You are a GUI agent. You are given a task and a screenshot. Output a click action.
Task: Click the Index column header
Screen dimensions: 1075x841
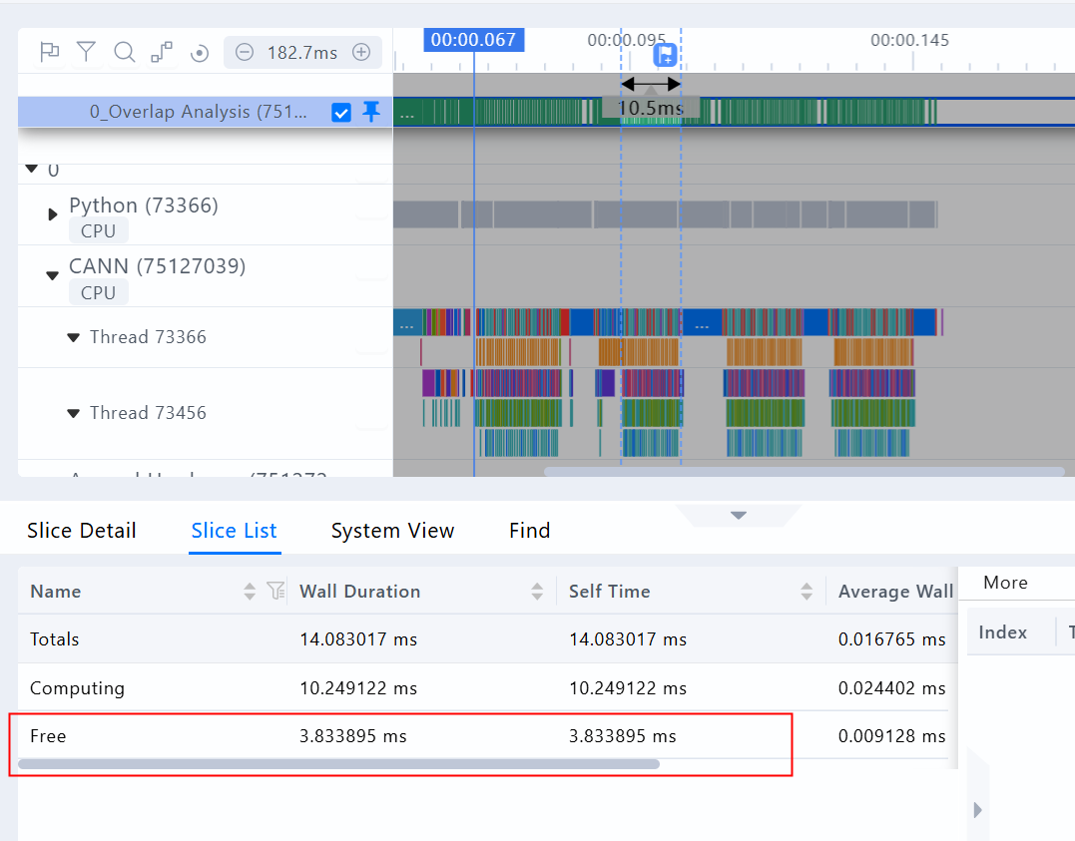[x=1002, y=631]
